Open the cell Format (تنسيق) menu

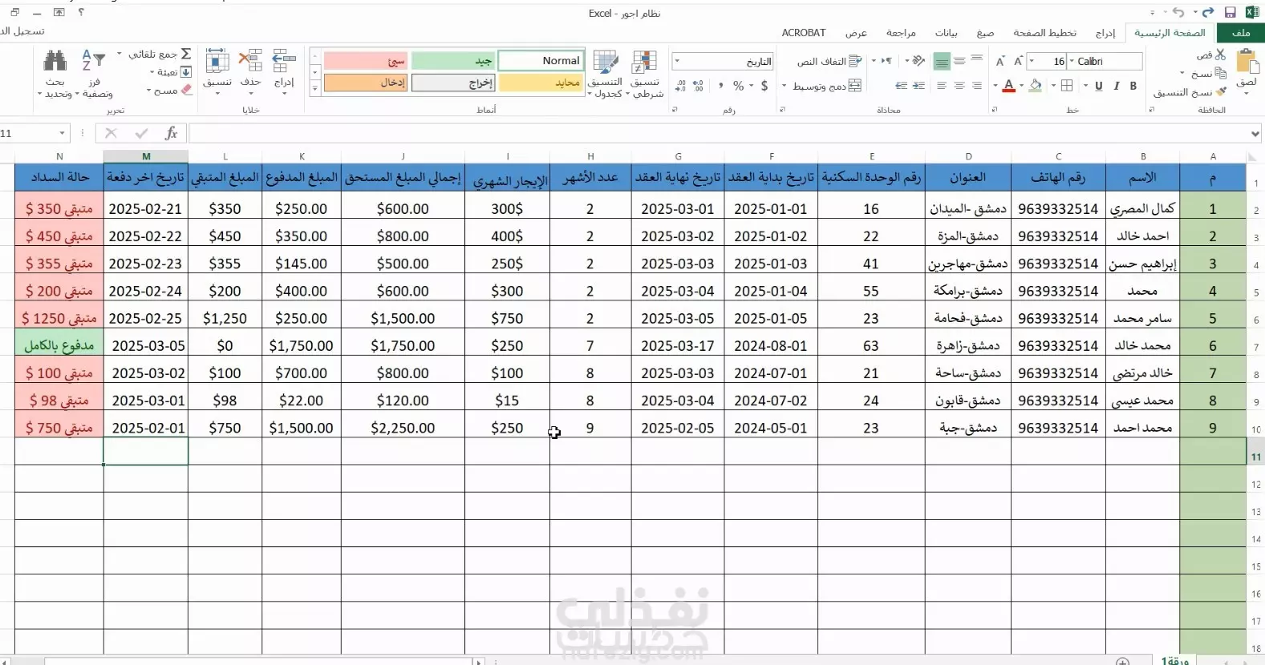pos(217,71)
